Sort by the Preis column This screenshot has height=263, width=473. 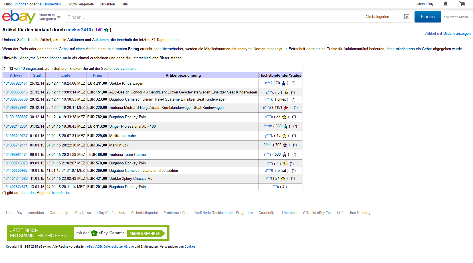coord(97,76)
